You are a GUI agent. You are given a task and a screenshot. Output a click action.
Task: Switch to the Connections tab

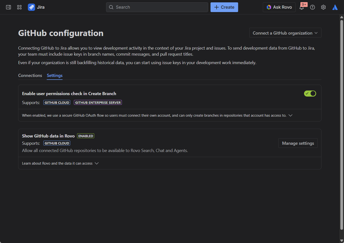pyautogui.click(x=30, y=75)
